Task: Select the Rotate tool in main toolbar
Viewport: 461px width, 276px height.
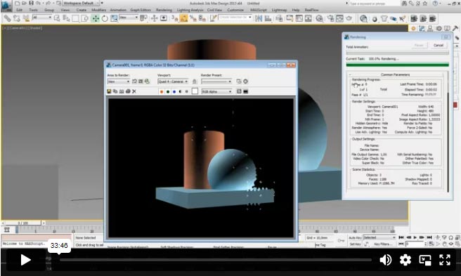Action: click(105, 18)
